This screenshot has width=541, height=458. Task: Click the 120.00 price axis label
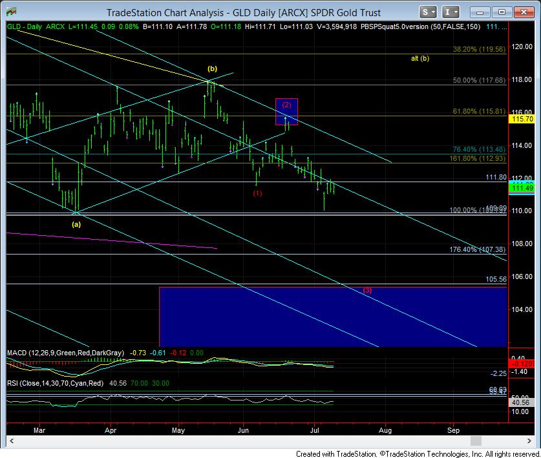(522, 47)
